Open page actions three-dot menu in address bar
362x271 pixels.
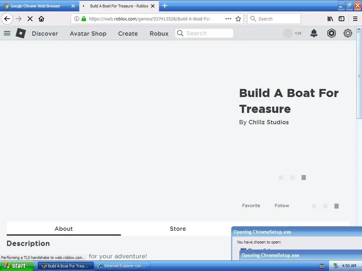tap(228, 19)
